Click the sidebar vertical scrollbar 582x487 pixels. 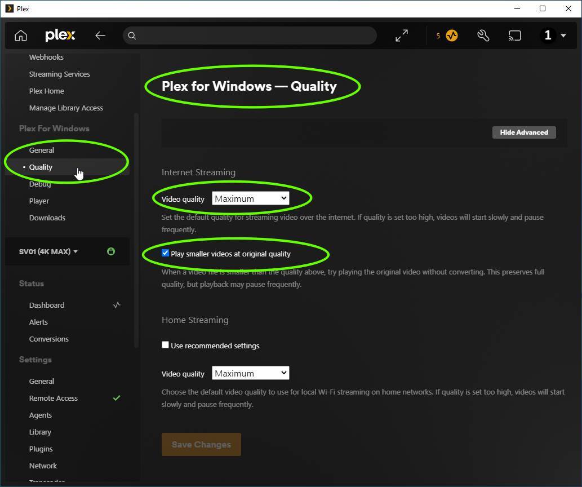pyautogui.click(x=136, y=231)
